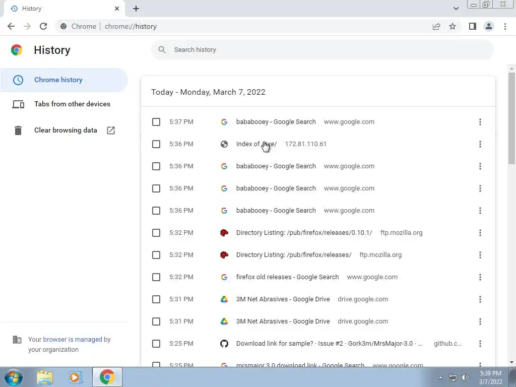Open the tab search chevron
The image size is (516, 387).
coord(456,9)
